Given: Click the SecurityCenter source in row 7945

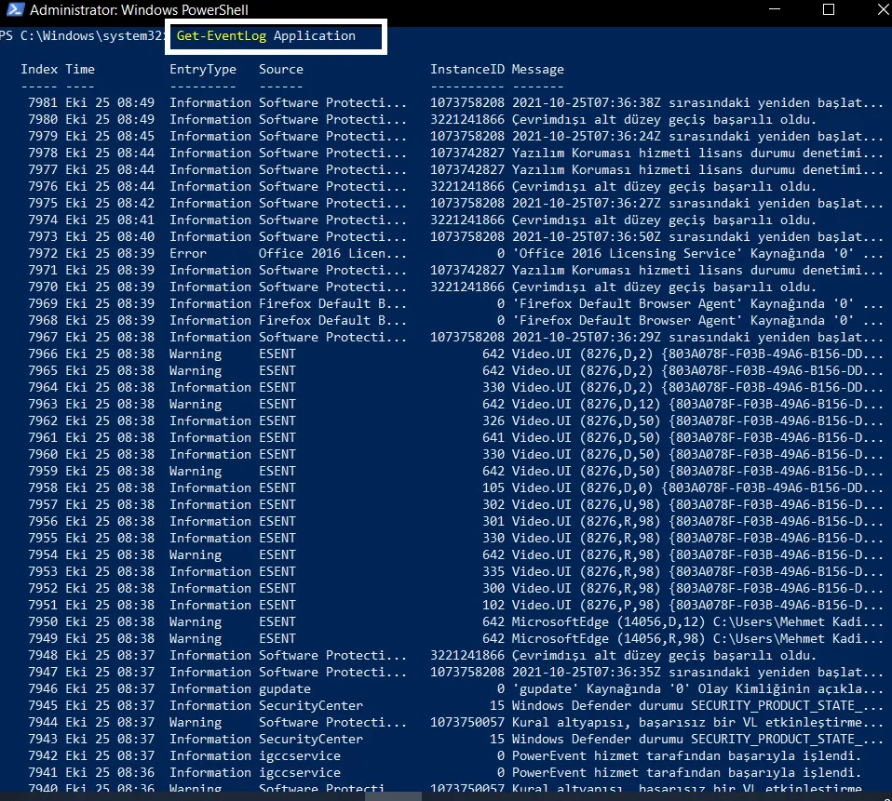Looking at the screenshot, I should point(311,705).
